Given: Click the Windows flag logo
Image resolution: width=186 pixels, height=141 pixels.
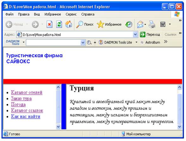Looking at the screenshot, I should coord(177,14).
